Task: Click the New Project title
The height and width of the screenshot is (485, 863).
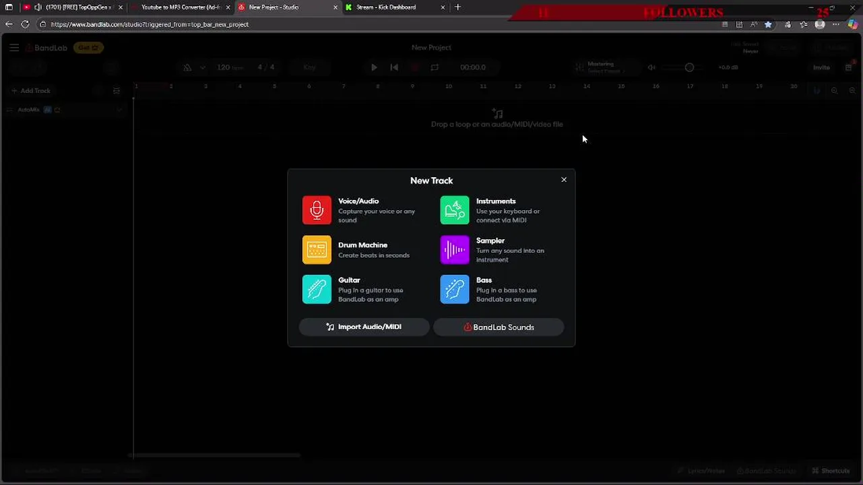Action: click(x=431, y=48)
